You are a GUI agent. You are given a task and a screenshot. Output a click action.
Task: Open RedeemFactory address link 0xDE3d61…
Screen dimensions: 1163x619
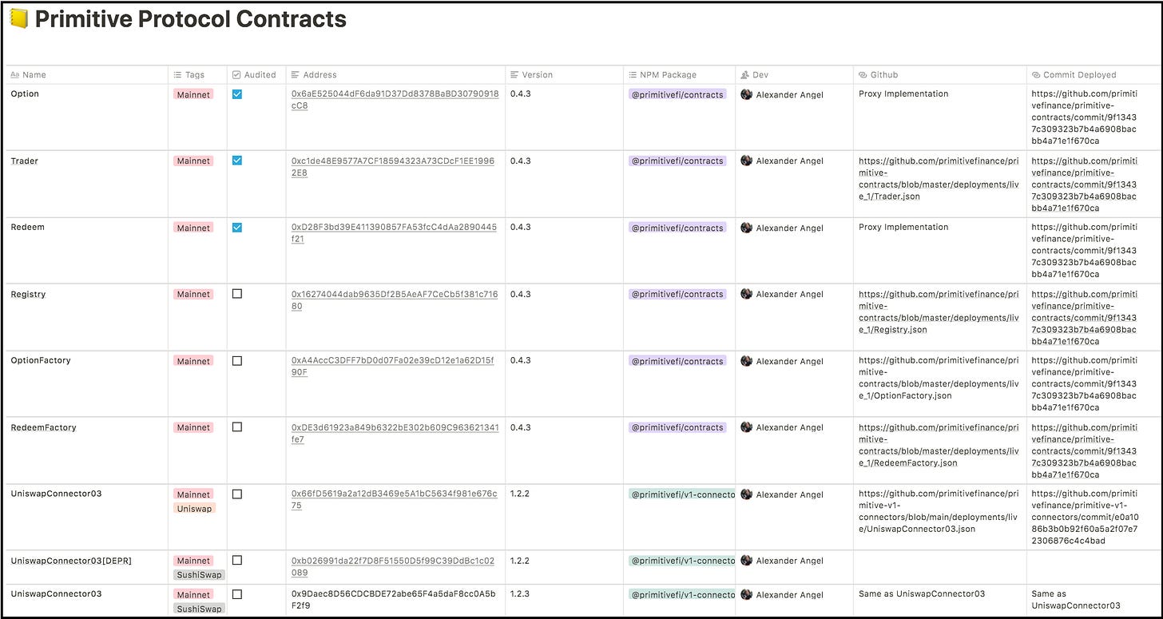pyautogui.click(x=395, y=434)
